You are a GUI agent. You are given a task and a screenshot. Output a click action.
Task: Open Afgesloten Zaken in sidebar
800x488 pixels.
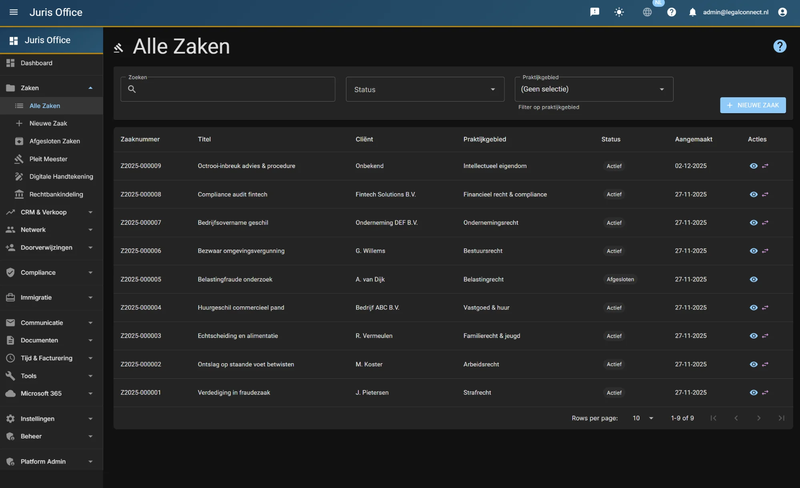click(x=54, y=141)
